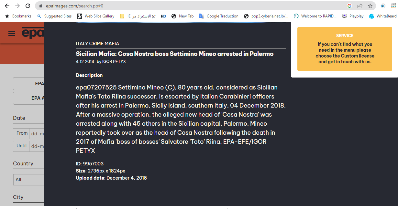Reload the epaimages page
This screenshot has width=398, height=209.
tap(28, 6)
